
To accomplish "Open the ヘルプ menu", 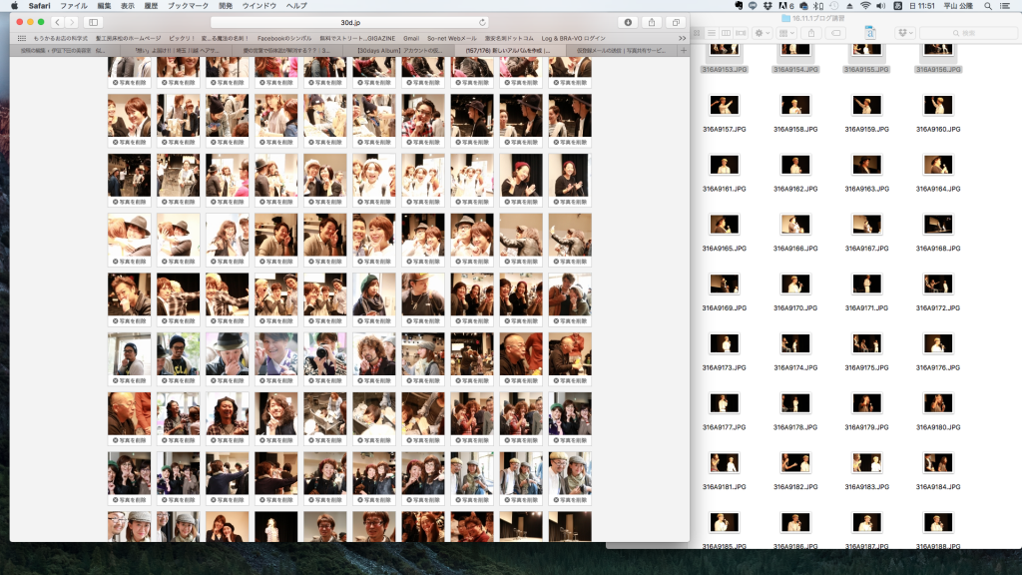I will click(296, 6).
